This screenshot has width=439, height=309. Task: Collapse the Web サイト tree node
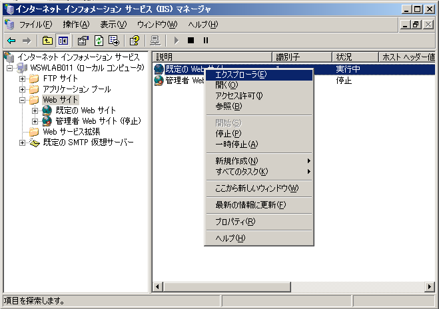tap(23, 100)
